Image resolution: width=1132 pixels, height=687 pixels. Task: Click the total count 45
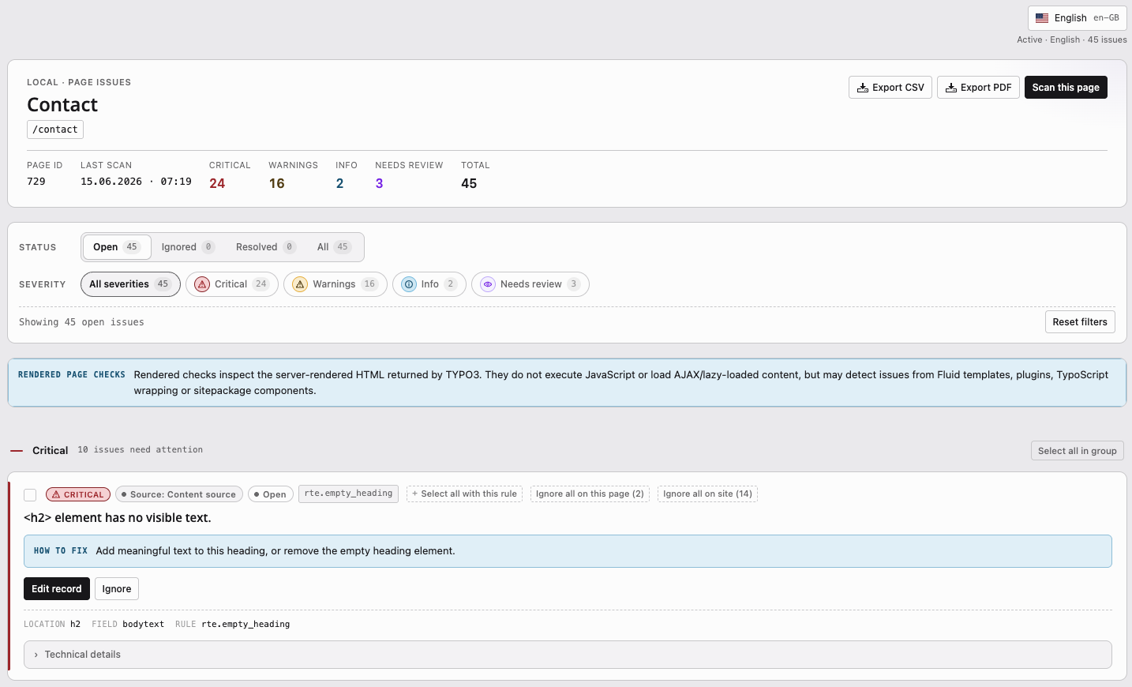[469, 183]
